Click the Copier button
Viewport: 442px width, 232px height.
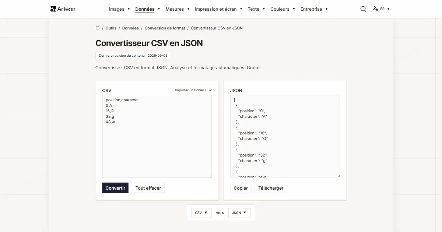[x=241, y=188]
